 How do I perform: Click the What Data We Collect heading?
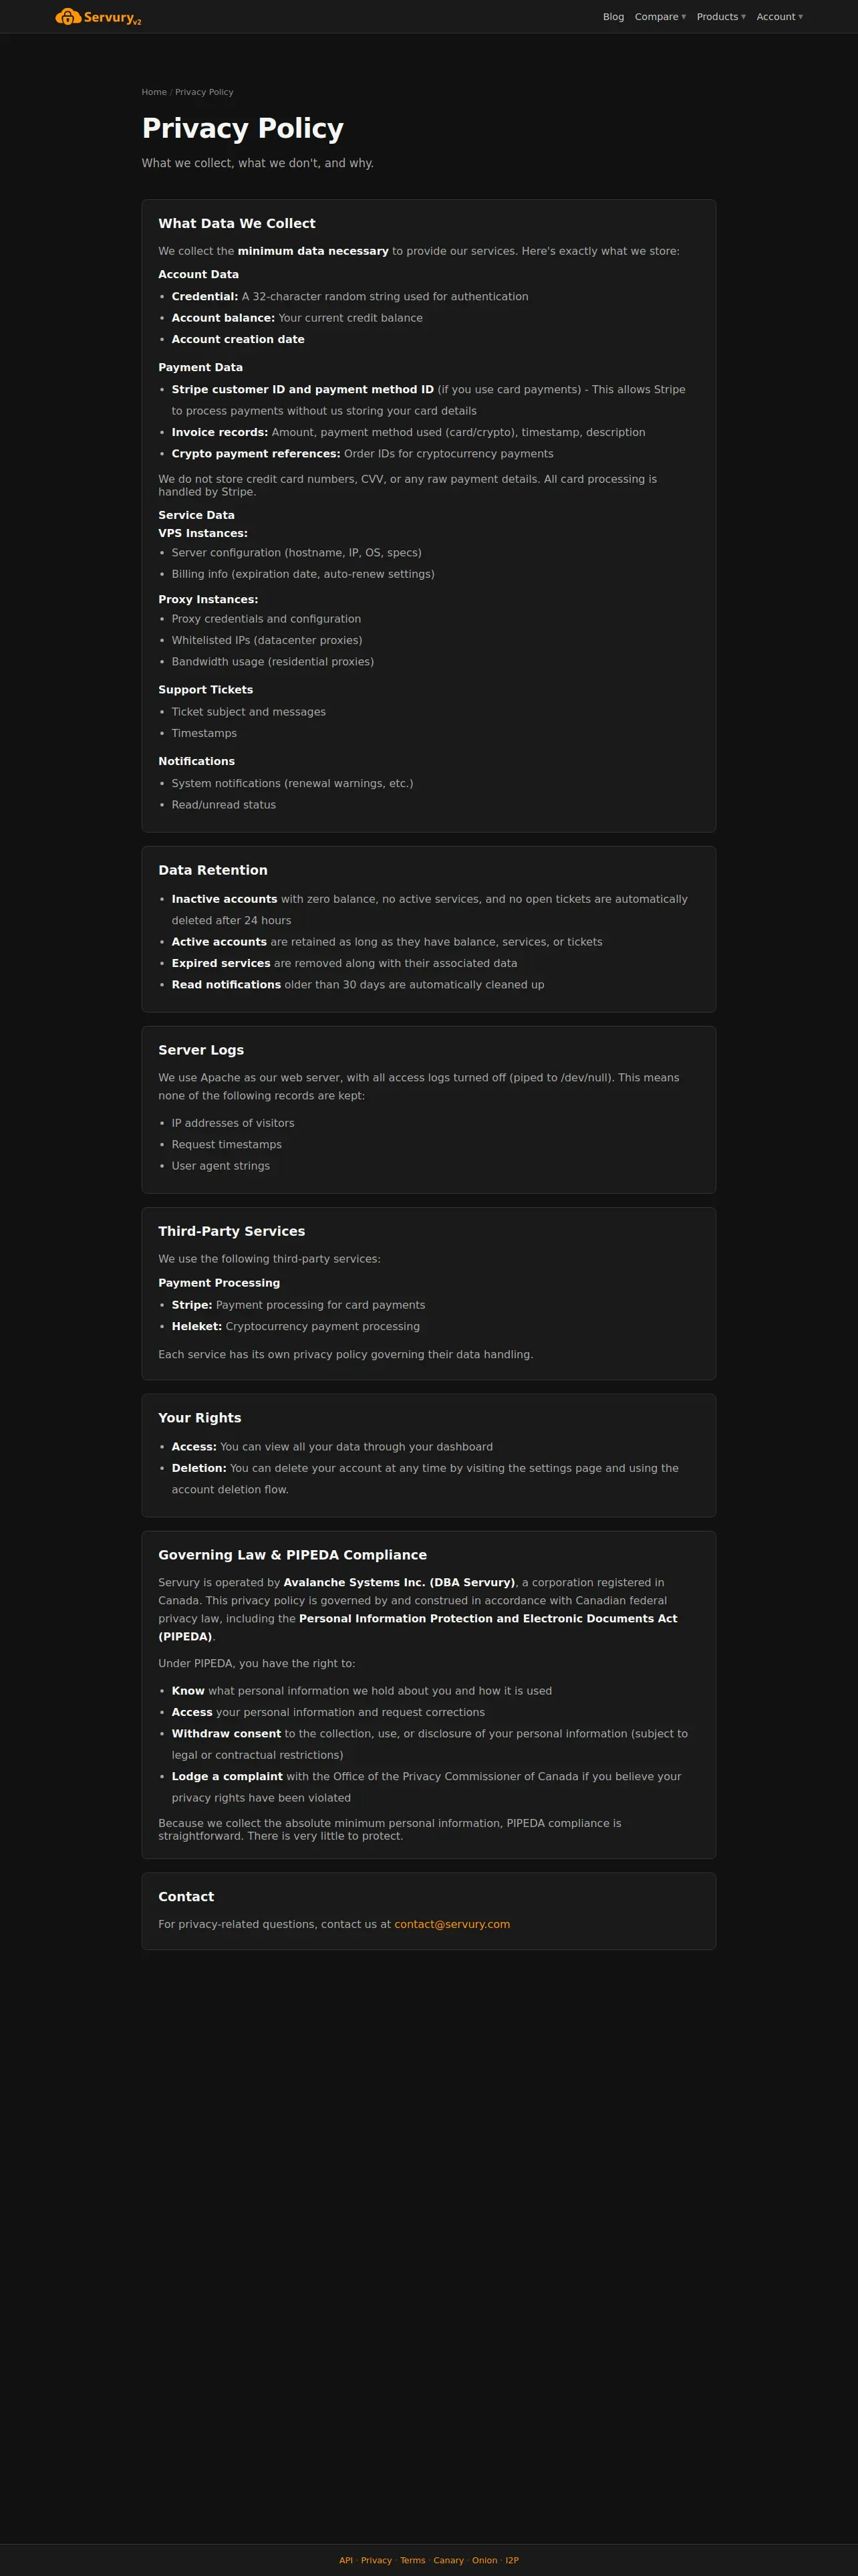(x=237, y=223)
